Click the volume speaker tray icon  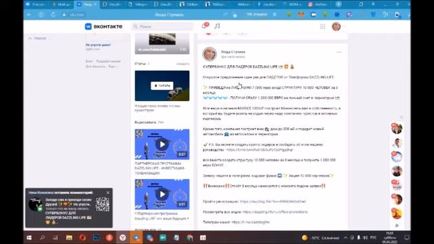[x=365, y=238]
